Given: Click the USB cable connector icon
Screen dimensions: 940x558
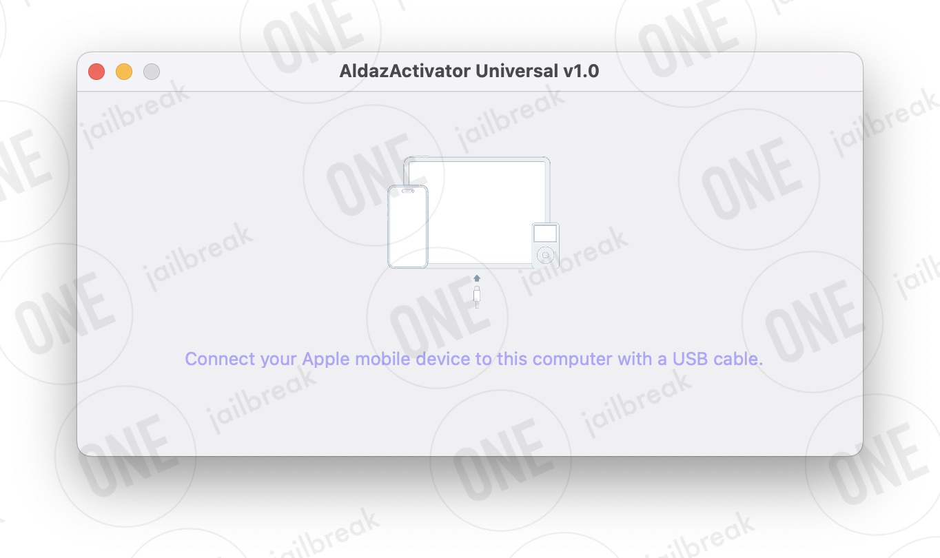Looking at the screenshot, I should [476, 297].
